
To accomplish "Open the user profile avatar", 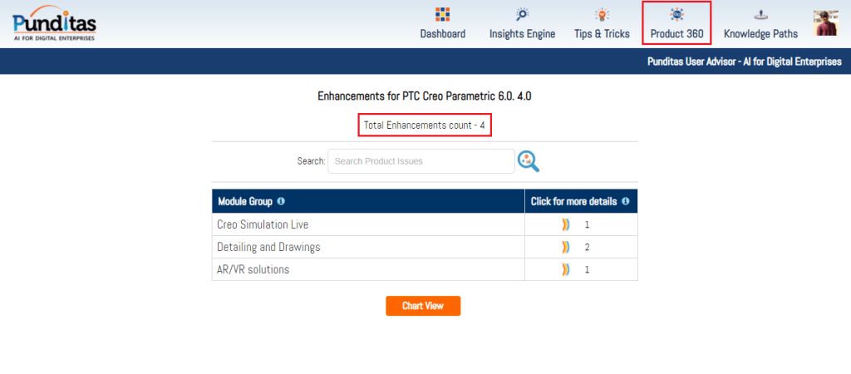I will tap(826, 23).
